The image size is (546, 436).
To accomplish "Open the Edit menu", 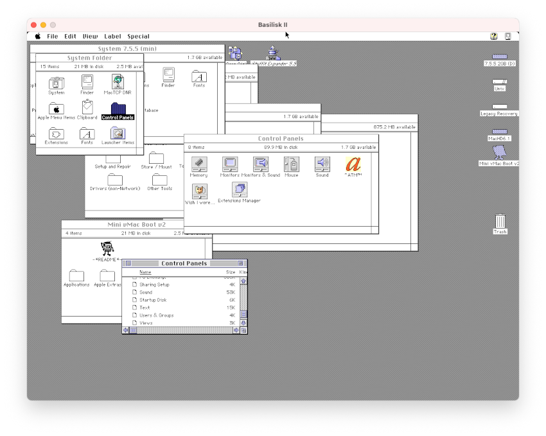I will [70, 36].
